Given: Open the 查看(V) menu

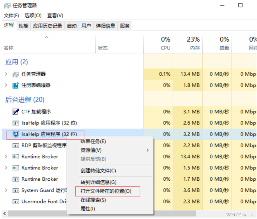Looking at the screenshot, I should (x=55, y=16).
